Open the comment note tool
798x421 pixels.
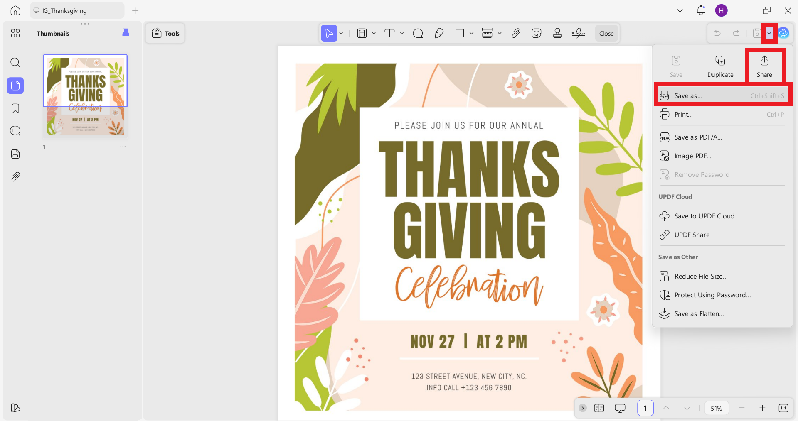(x=418, y=34)
